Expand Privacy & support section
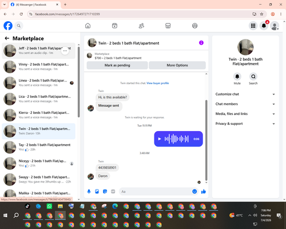The width and height of the screenshot is (286, 229). coord(245,124)
